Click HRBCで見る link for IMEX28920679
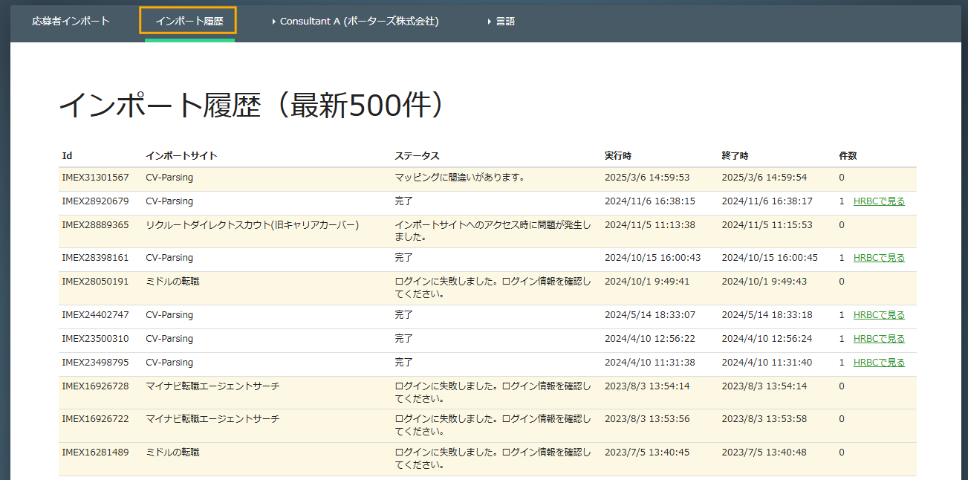This screenshot has width=968, height=480. pos(879,201)
